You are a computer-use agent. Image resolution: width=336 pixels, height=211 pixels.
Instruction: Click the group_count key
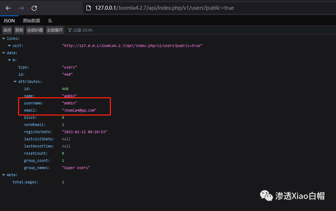point(37,161)
